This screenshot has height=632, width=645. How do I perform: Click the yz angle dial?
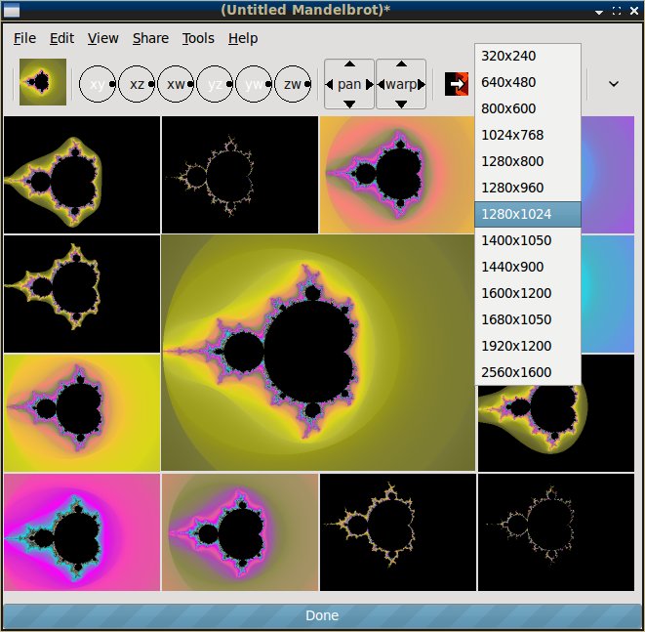pyautogui.click(x=215, y=84)
